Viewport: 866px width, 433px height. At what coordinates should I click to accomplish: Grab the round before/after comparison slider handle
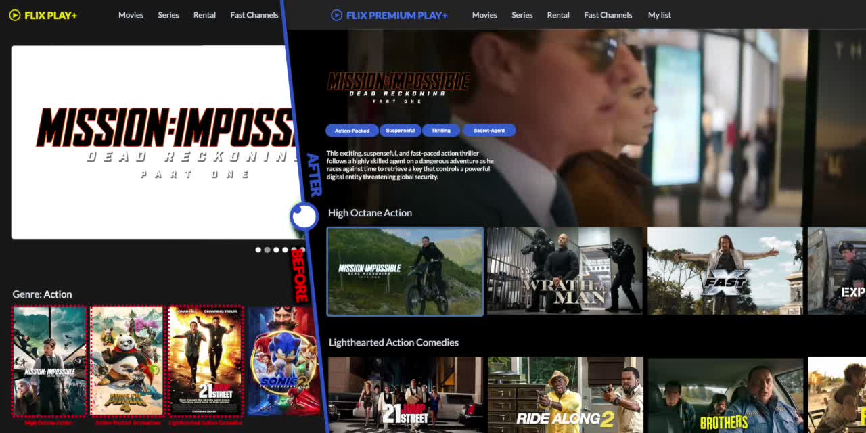304,217
